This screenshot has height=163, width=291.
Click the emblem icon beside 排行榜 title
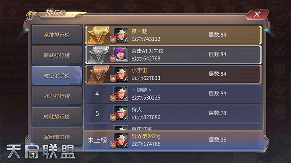[30, 15]
